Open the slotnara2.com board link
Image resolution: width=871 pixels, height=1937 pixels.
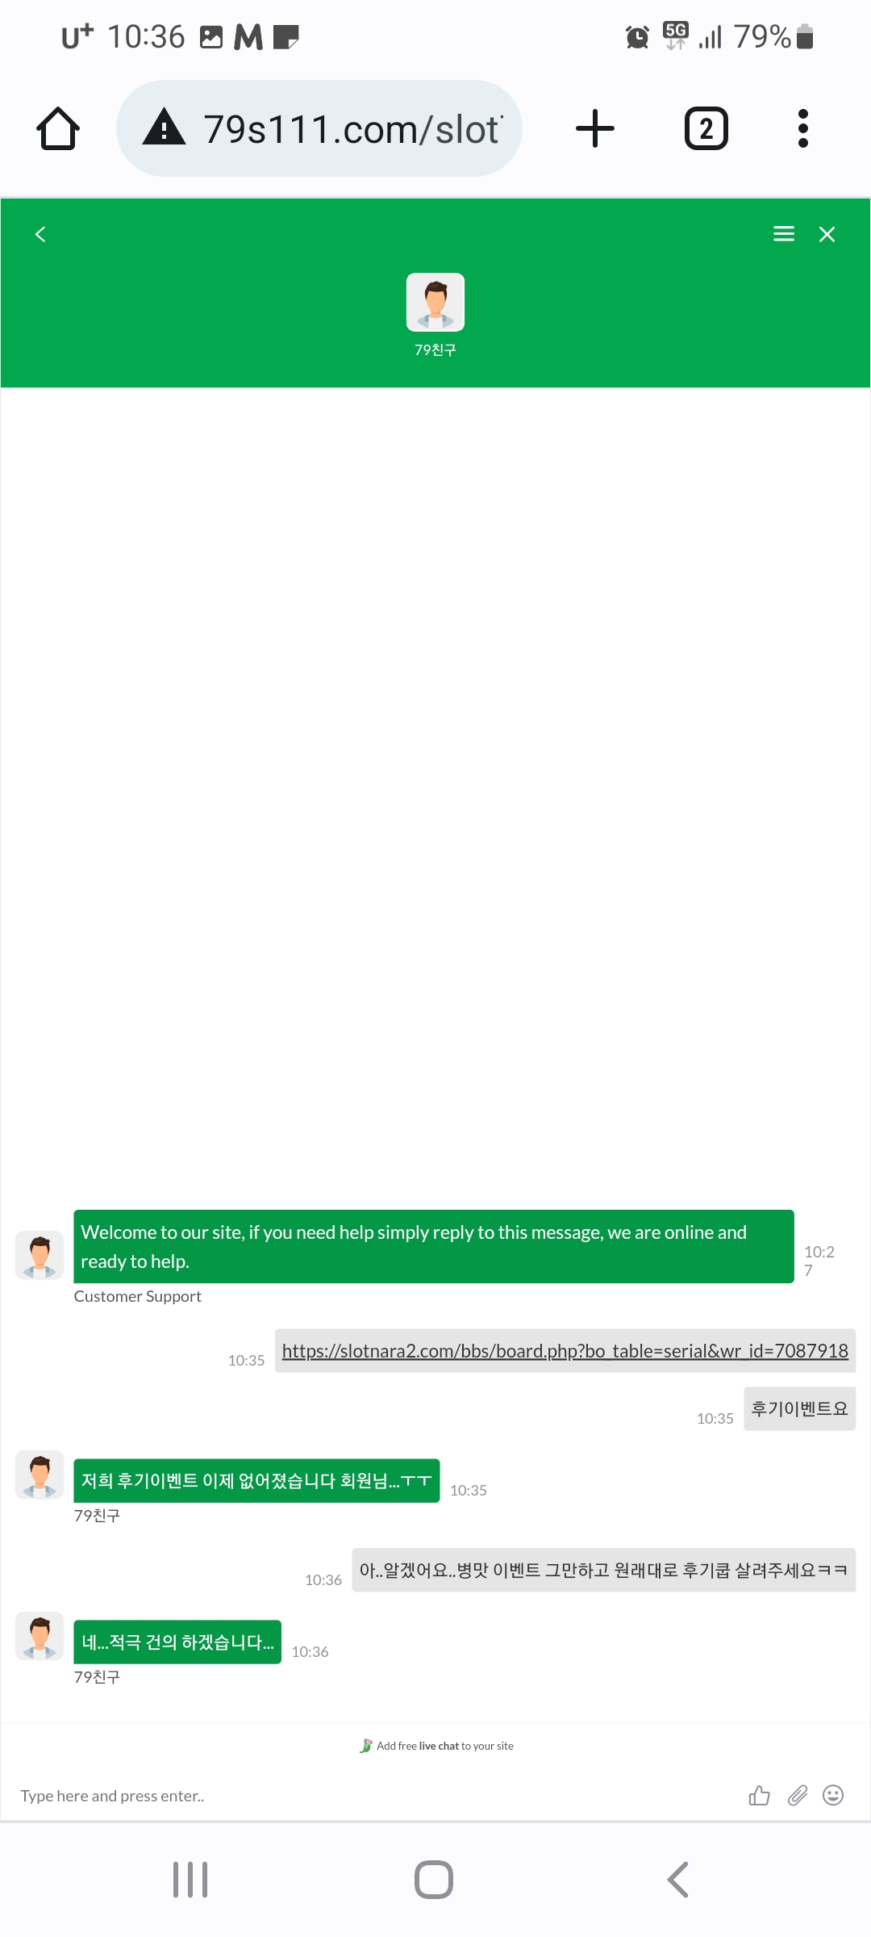coord(565,1350)
